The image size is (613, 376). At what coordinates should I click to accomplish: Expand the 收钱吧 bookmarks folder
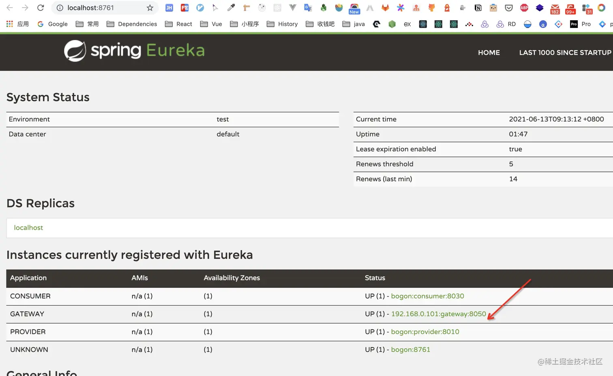(x=320, y=24)
